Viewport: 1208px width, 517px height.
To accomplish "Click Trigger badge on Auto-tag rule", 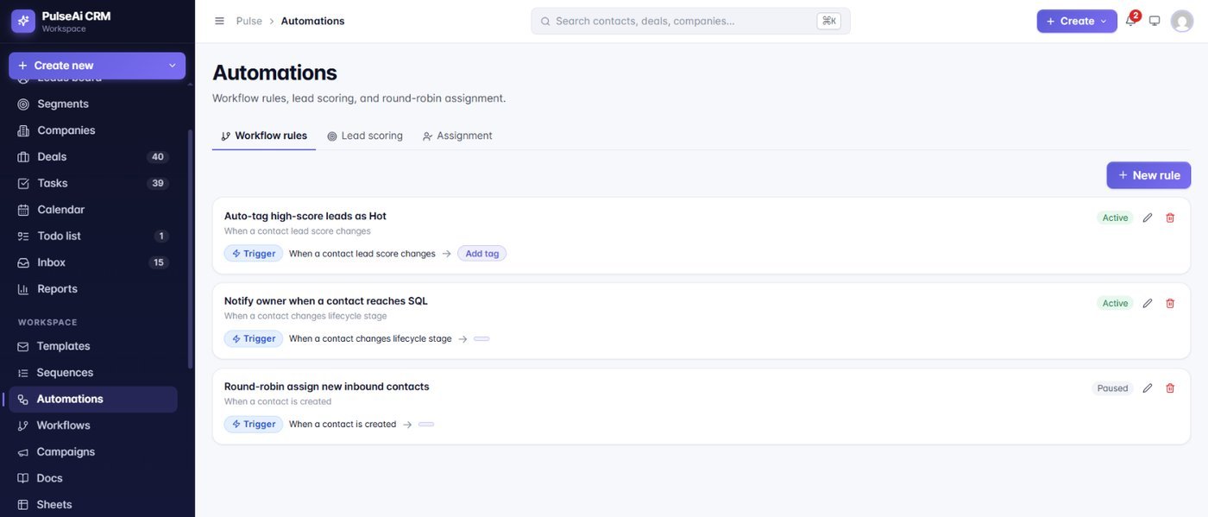I will click(x=254, y=254).
